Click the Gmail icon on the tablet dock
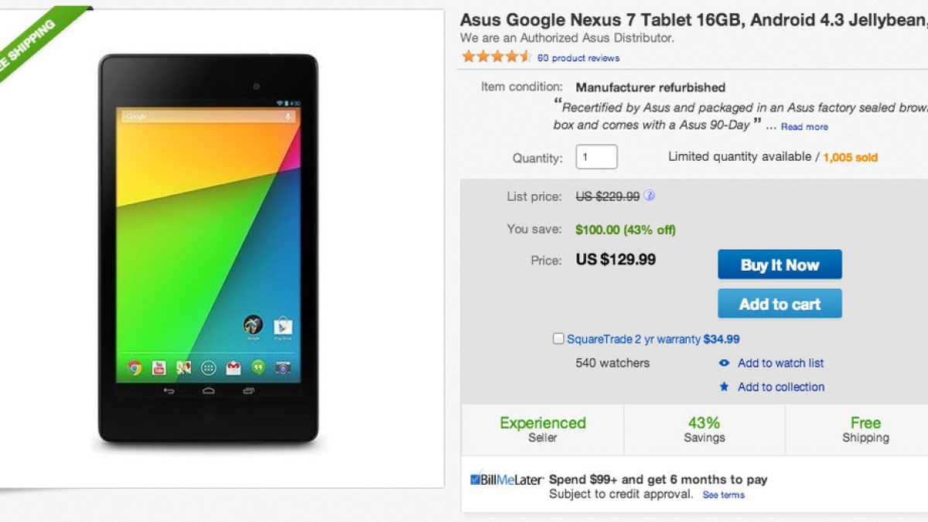 [x=233, y=367]
